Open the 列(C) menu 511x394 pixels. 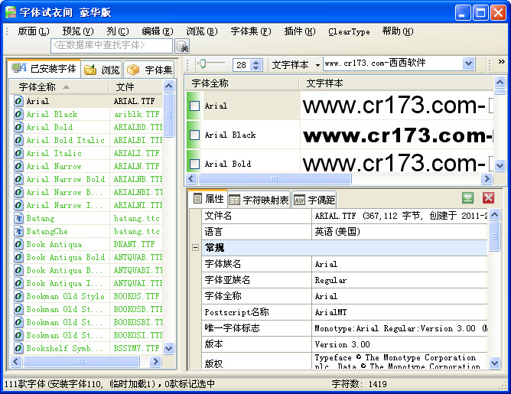[x=117, y=31]
